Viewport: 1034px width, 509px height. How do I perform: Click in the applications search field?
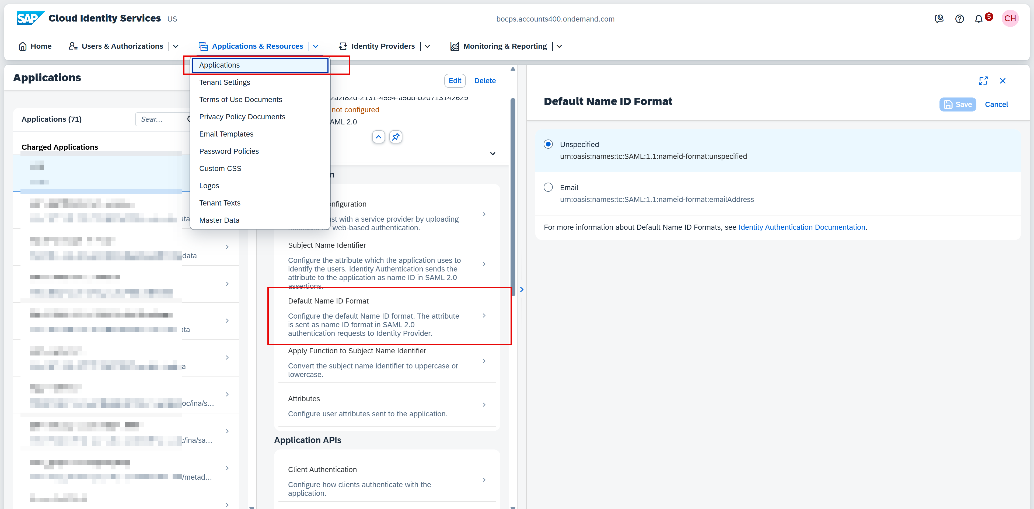click(163, 119)
